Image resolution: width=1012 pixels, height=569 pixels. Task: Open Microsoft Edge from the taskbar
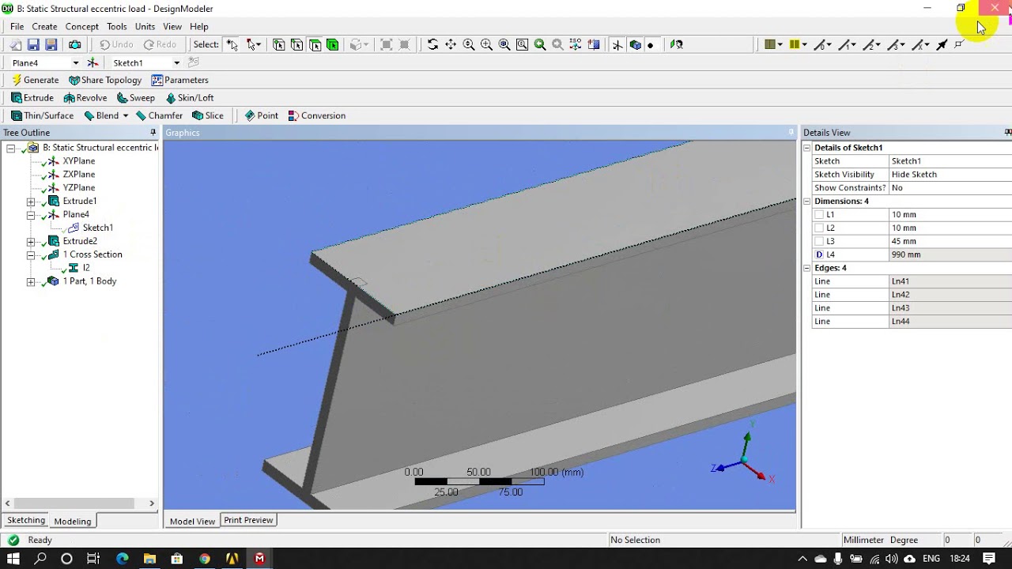[x=122, y=559]
